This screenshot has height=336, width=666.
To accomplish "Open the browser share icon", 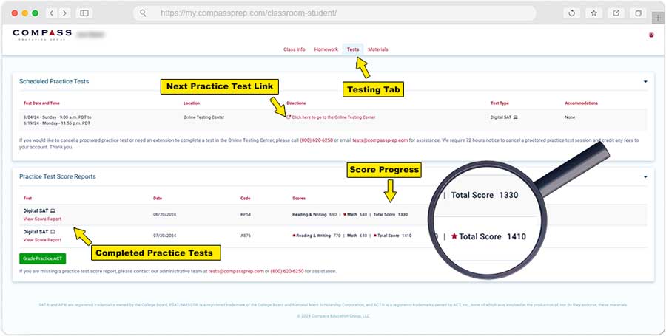I will (616, 13).
